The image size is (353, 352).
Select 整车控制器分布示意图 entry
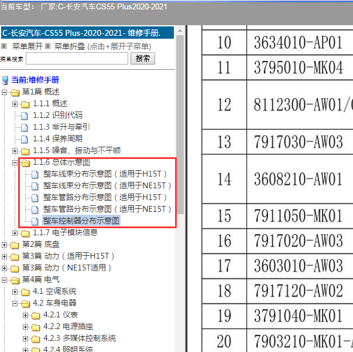(x=81, y=221)
